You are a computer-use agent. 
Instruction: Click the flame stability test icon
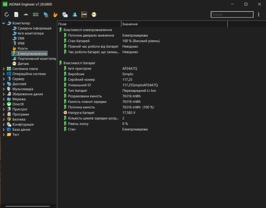pos(55,15)
